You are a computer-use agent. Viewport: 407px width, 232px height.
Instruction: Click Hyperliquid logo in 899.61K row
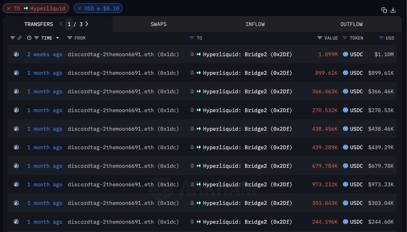(x=199, y=73)
